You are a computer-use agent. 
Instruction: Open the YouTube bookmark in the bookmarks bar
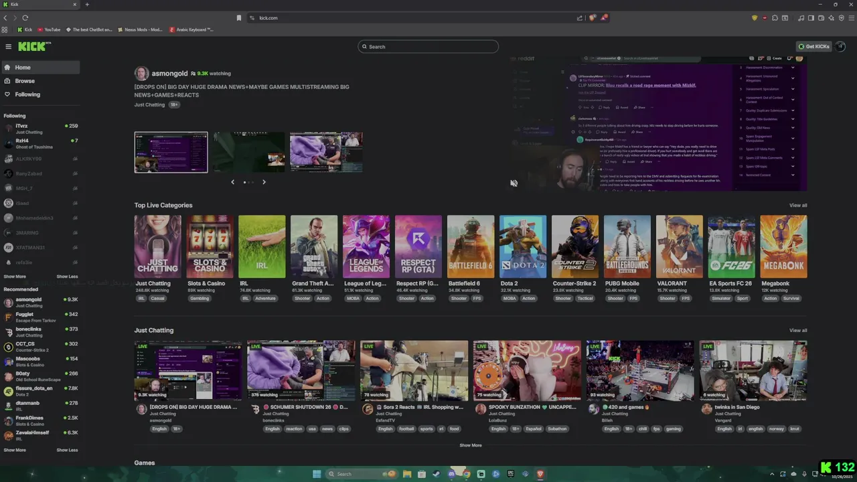pos(50,29)
